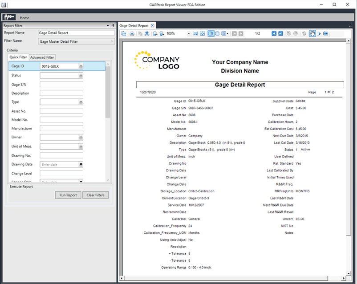Image resolution: width=357 pixels, height=284 pixels.
Task: Fit report to page width
Action: coord(195,33)
